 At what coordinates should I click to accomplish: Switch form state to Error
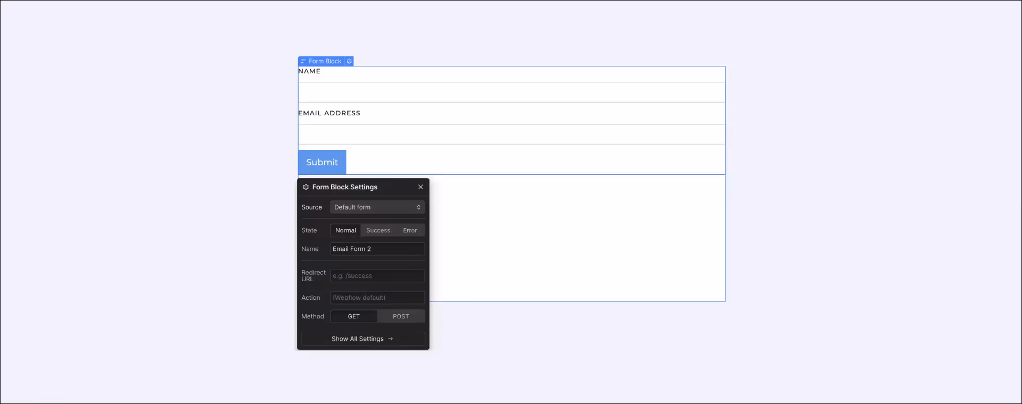tap(410, 230)
